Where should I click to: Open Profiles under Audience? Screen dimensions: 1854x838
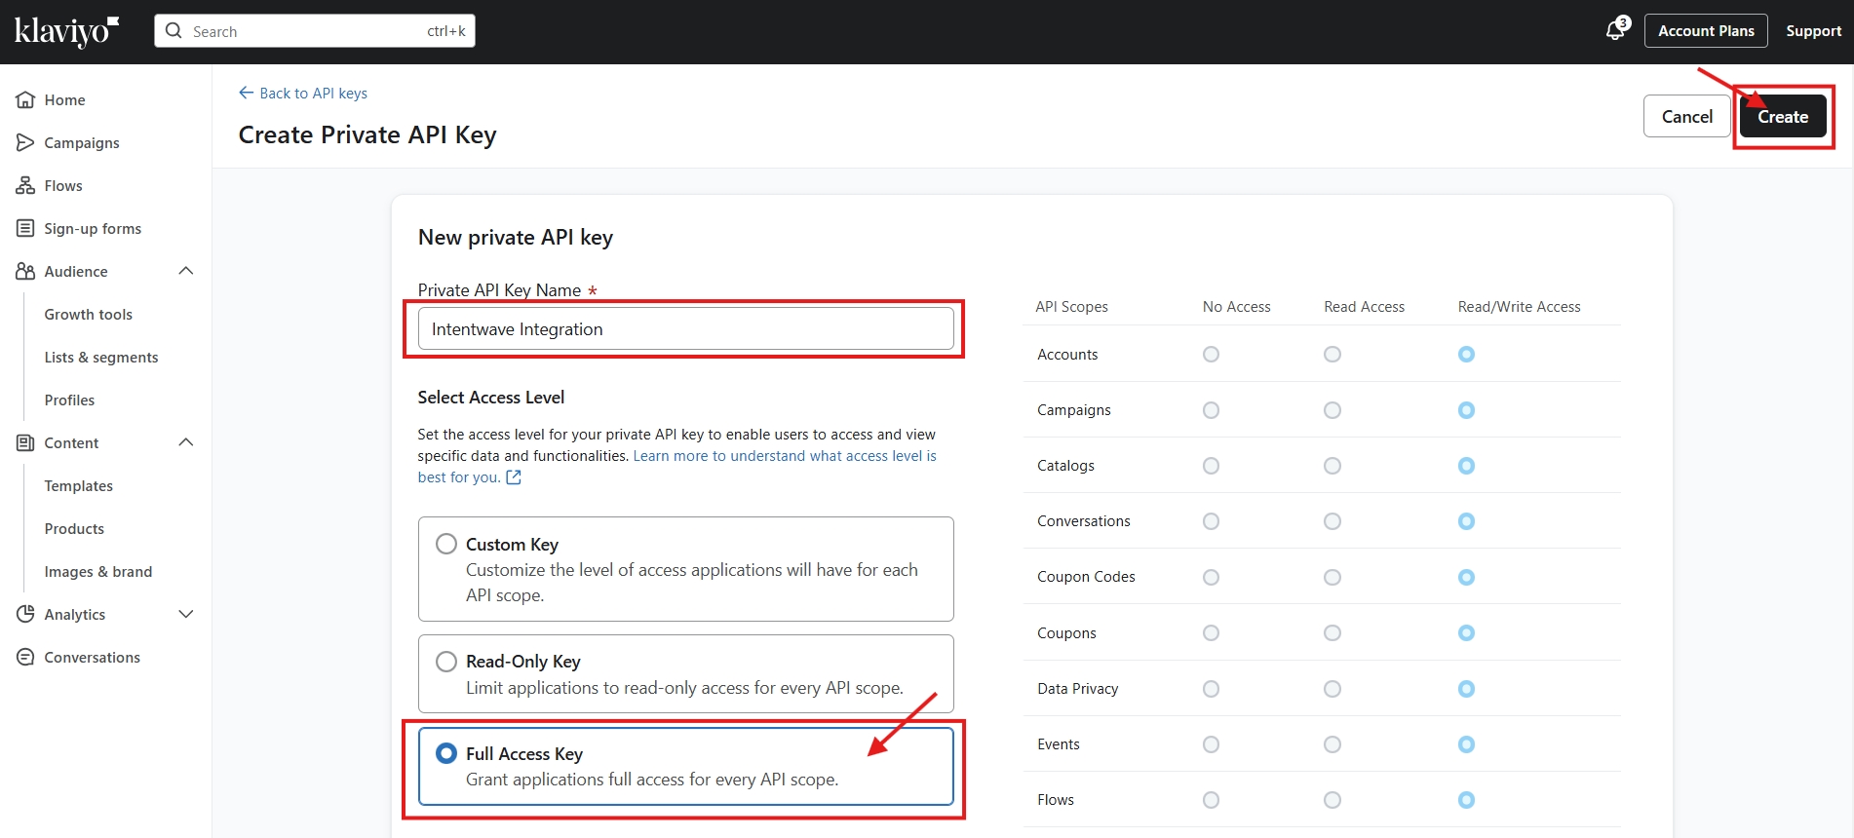[69, 400]
